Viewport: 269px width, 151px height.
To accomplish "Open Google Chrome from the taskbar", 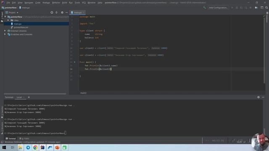I will click(x=35, y=147).
